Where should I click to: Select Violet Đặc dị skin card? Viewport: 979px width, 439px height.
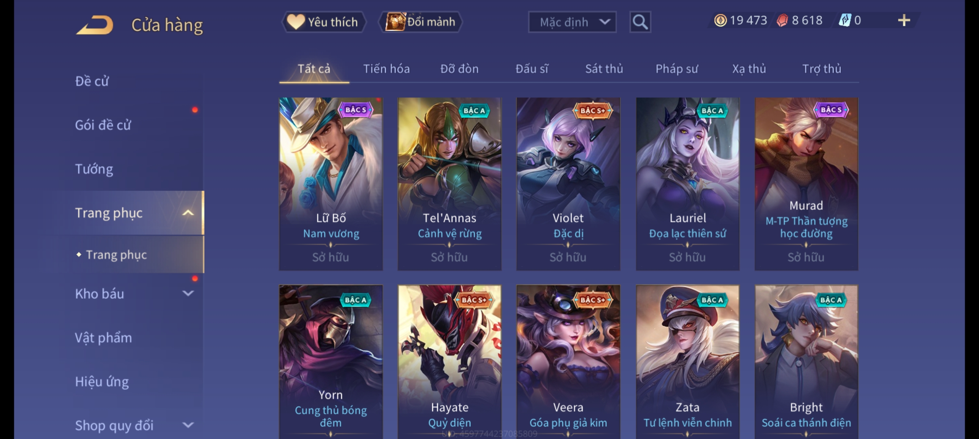[568, 184]
